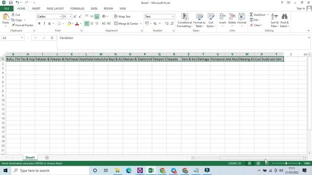Image resolution: width=312 pixels, height=175 pixels.
Task: Click the Insert cells icon
Action: (x=222, y=17)
